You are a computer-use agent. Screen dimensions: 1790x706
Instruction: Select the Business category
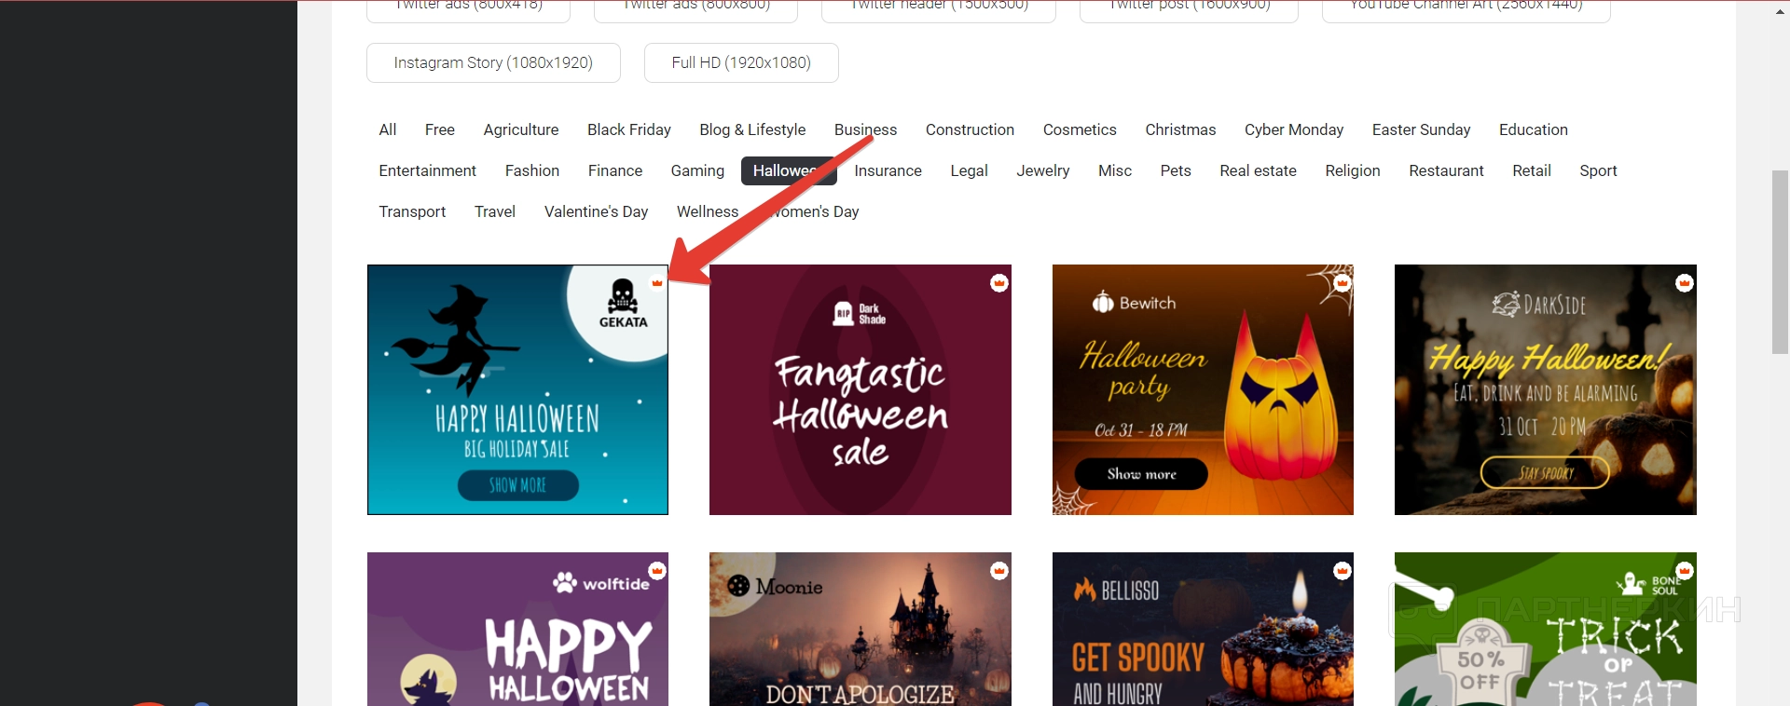point(865,129)
